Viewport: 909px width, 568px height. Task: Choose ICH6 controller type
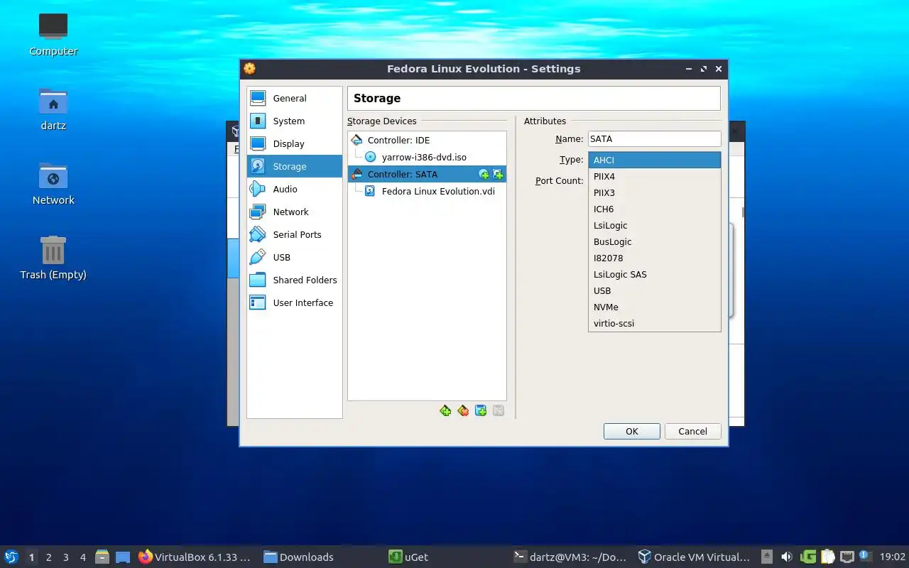click(x=655, y=209)
